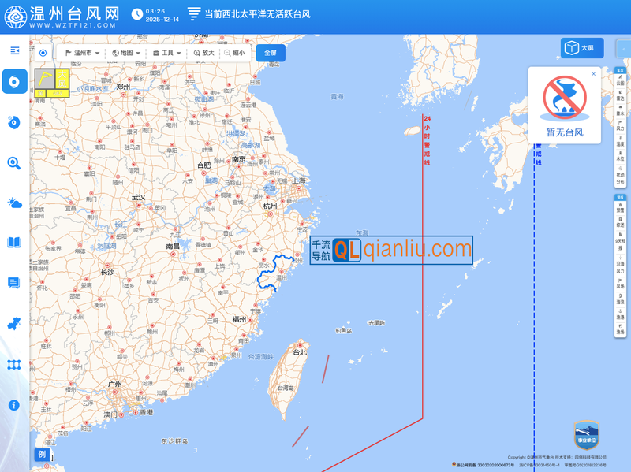The width and height of the screenshot is (631, 472).
Task: Click 放大 to zoom in
Action: (203, 53)
